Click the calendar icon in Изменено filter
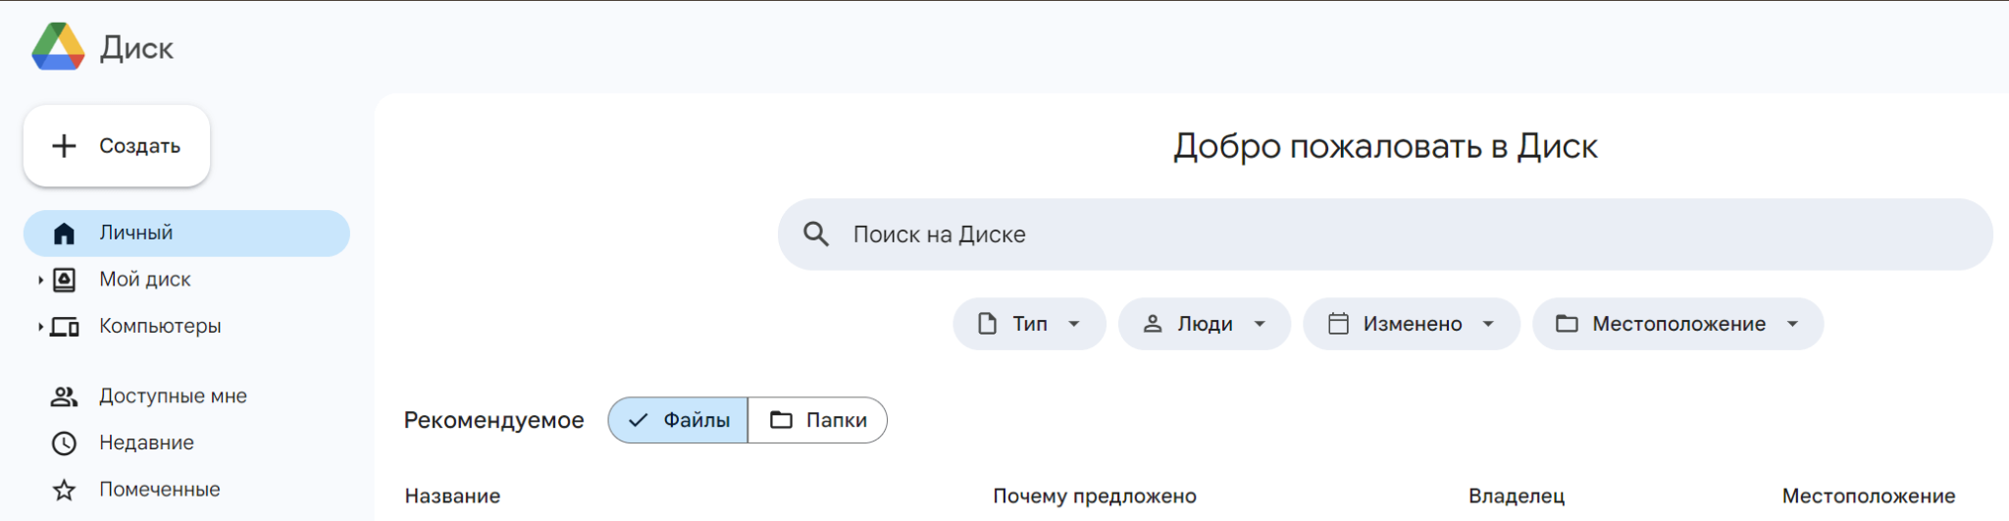 pyautogui.click(x=1338, y=323)
